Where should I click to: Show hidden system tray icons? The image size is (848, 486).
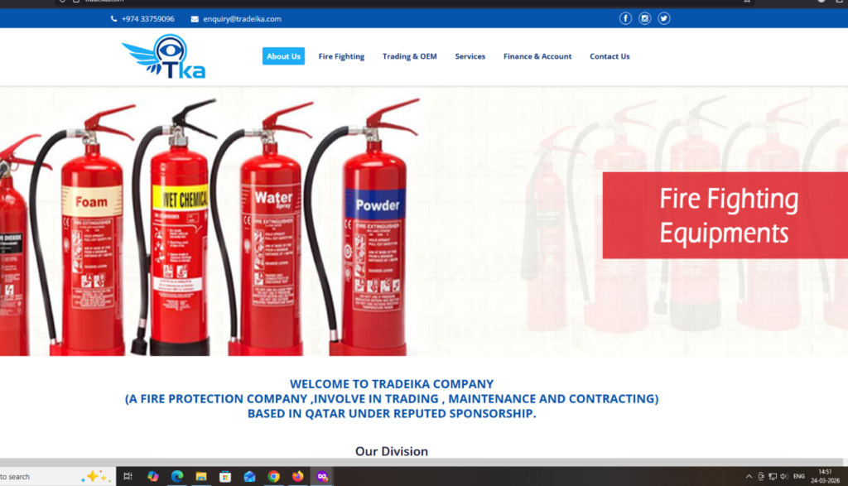[749, 476]
